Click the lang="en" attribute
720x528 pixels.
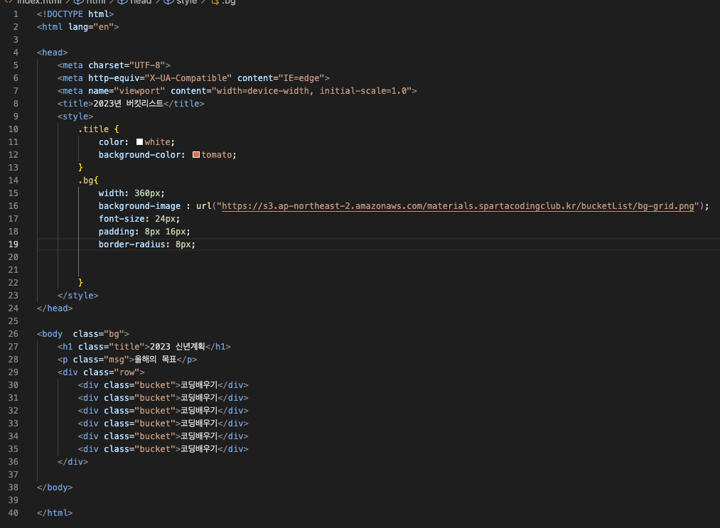[91, 27]
